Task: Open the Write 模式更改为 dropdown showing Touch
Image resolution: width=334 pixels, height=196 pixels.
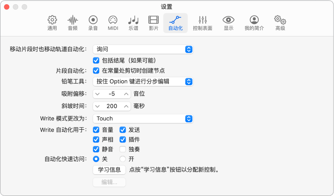Action: (x=143, y=119)
